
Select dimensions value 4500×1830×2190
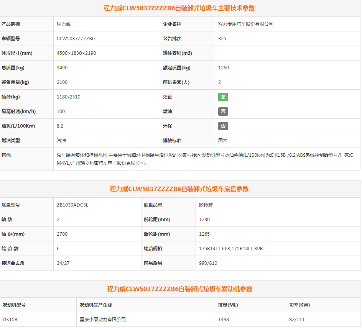tap(76, 53)
